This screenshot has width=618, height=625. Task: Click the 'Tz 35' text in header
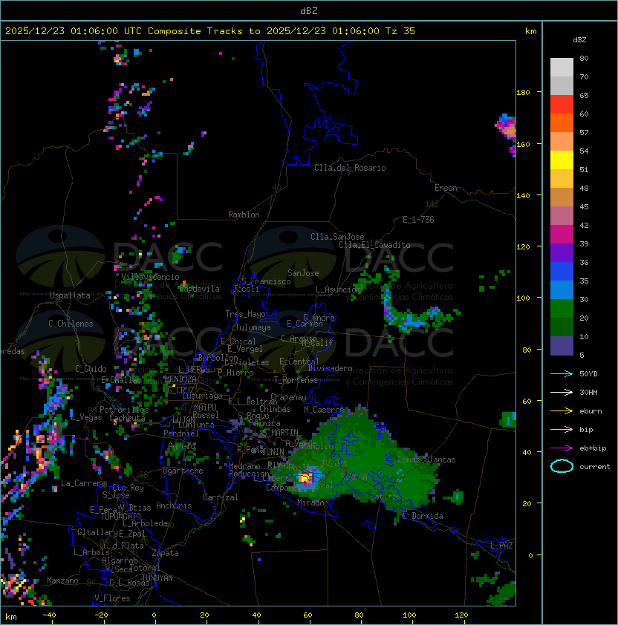tap(400, 31)
